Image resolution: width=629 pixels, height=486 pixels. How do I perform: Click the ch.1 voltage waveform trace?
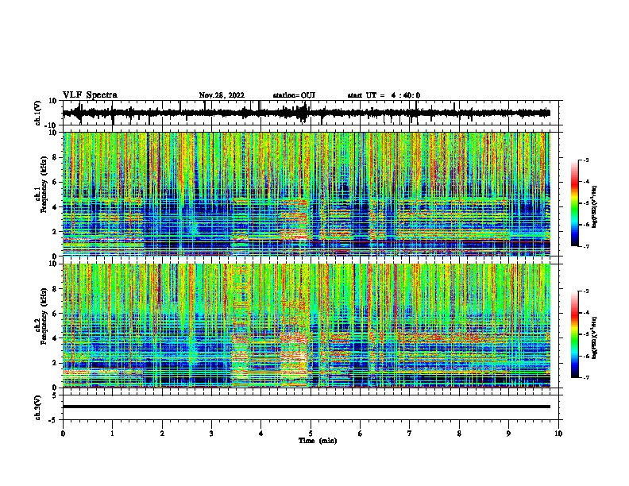(306, 113)
